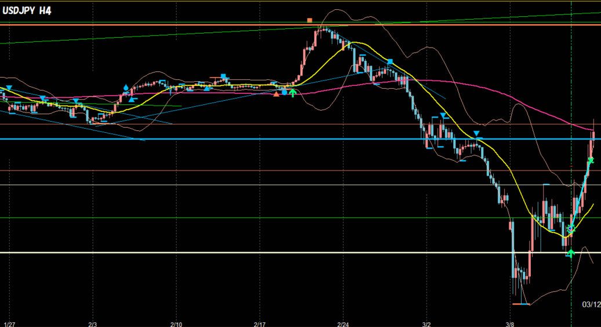Select the thick blue horizontal level line

click(x=300, y=139)
